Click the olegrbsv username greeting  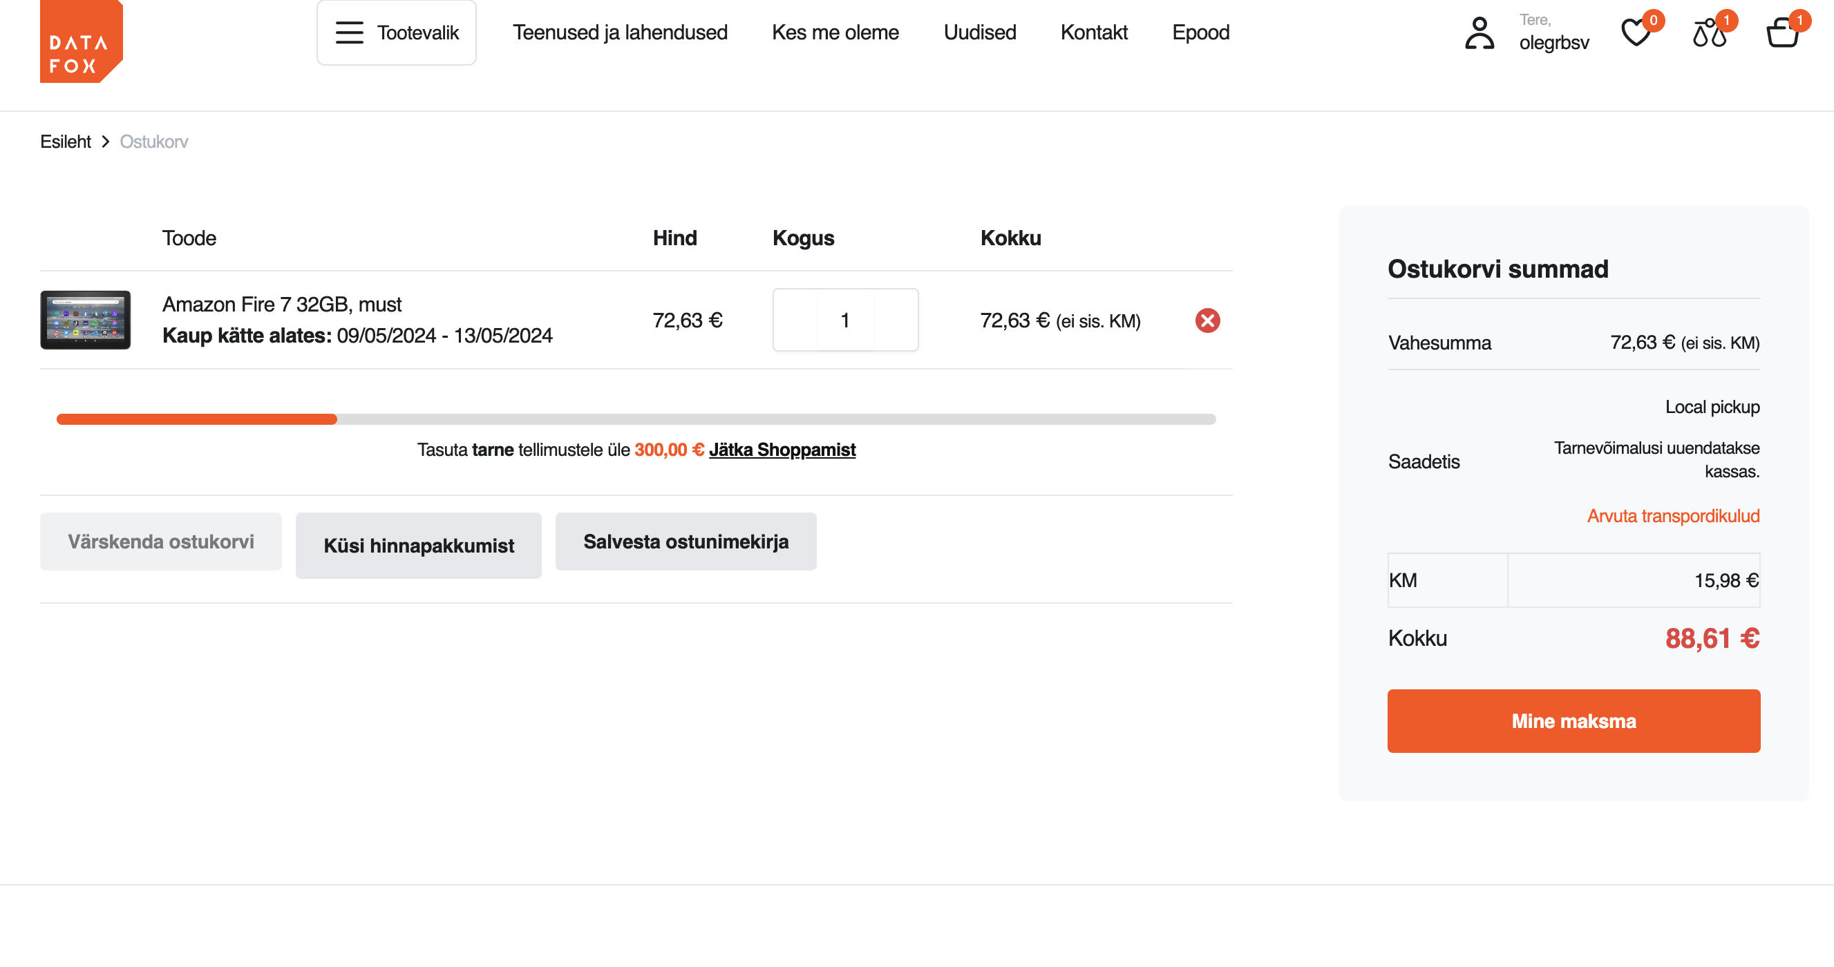point(1553,43)
